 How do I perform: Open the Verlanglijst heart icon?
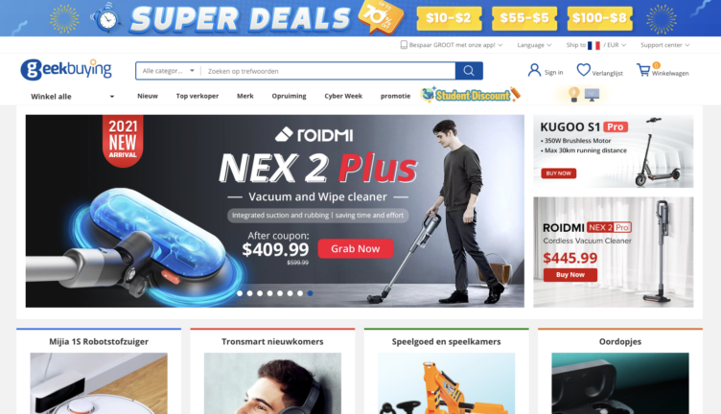(583, 70)
